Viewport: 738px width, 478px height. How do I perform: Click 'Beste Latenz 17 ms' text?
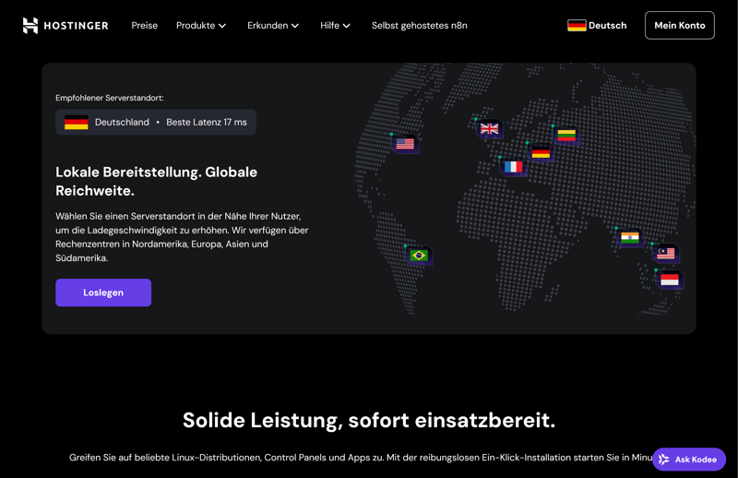207,123
